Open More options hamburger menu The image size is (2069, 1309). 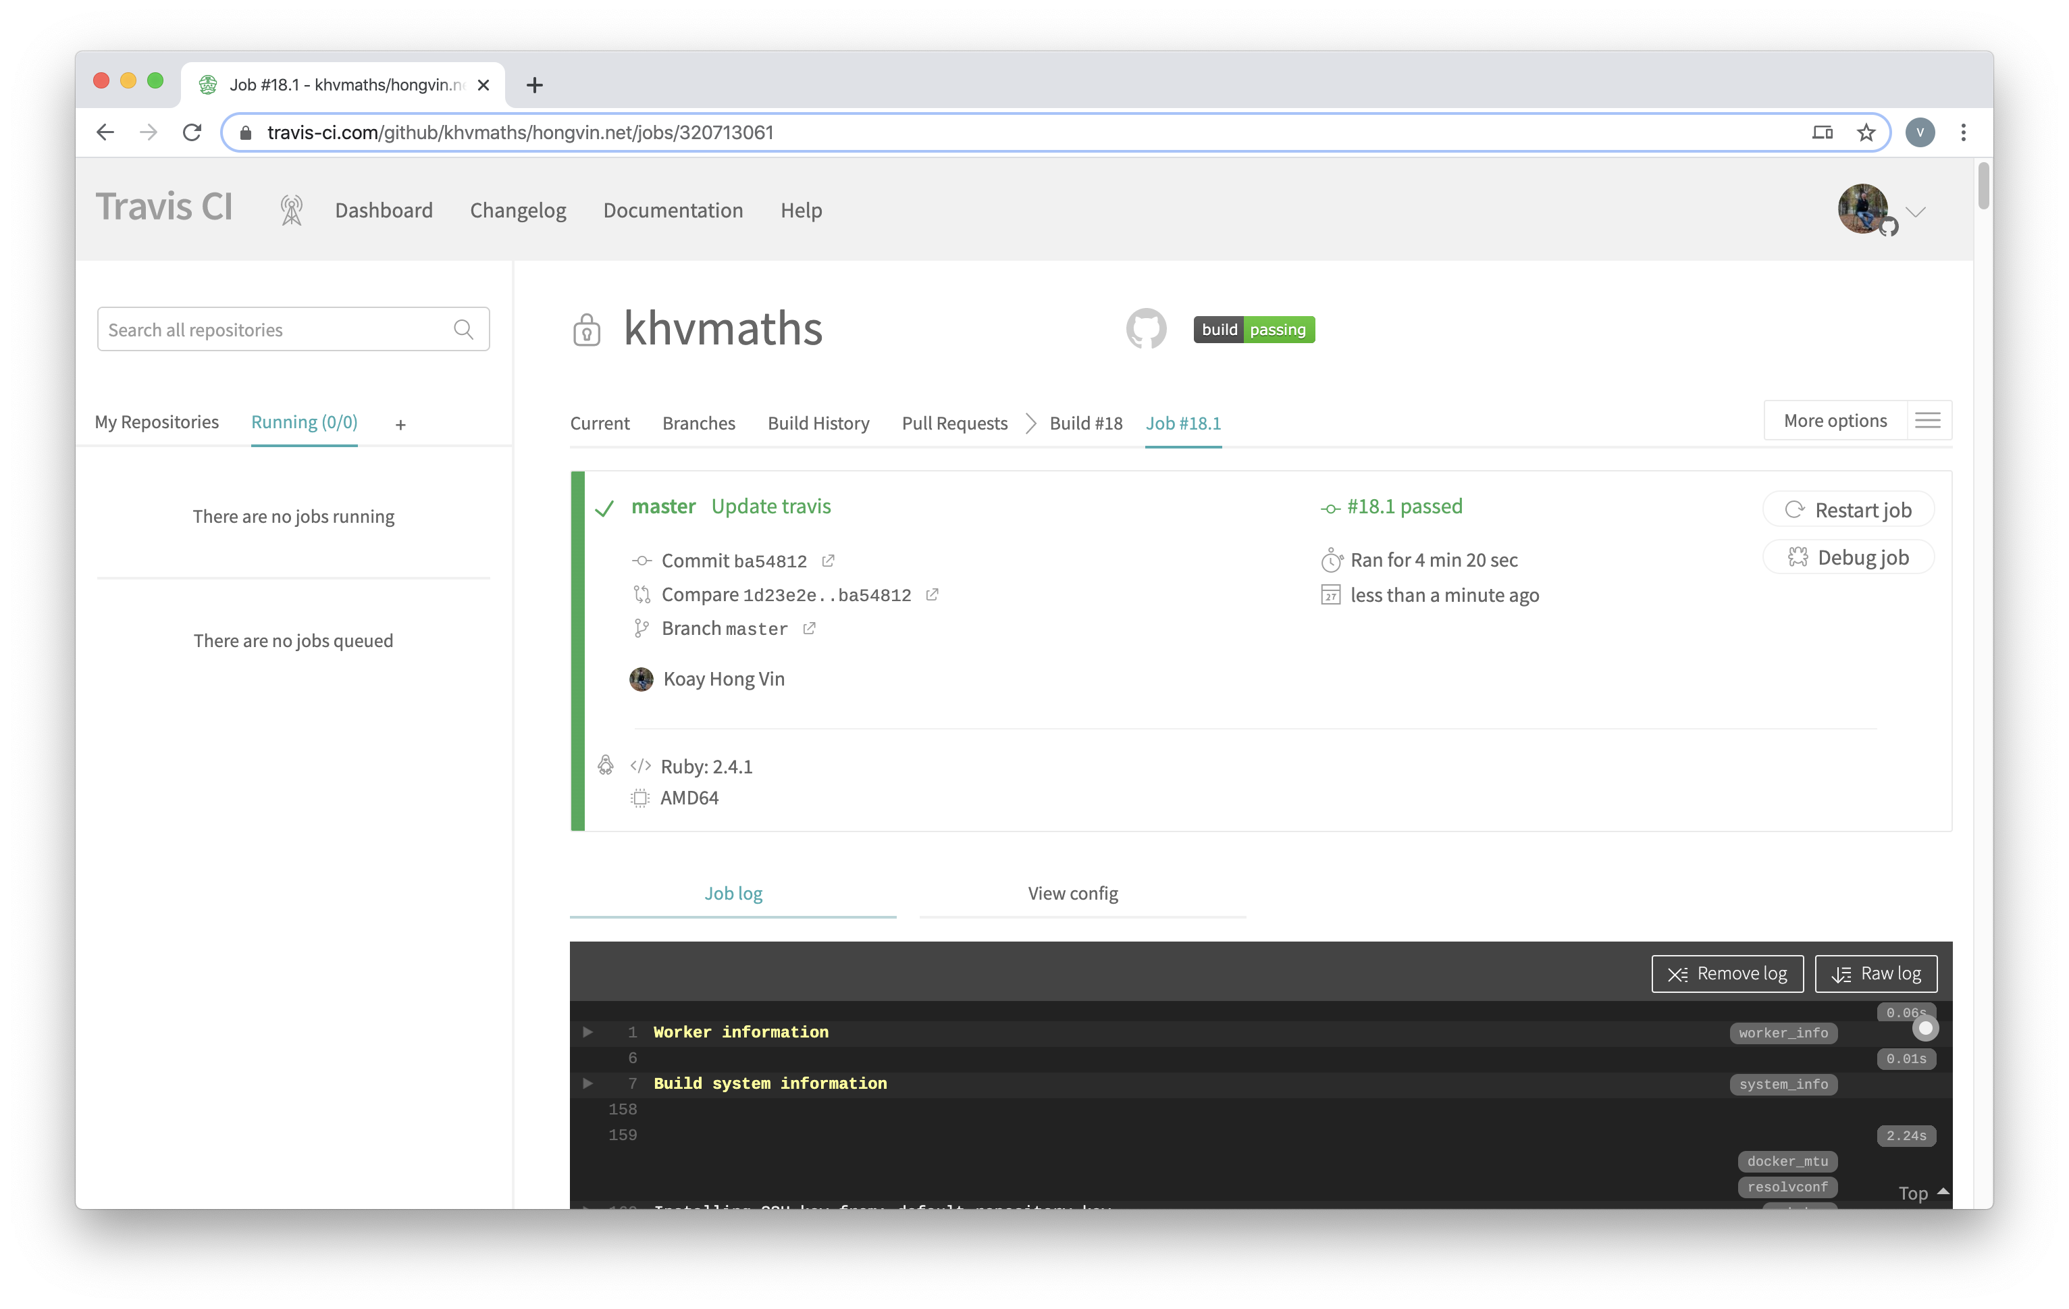point(1928,420)
